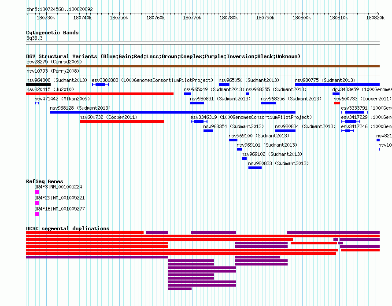The image size is (392, 306).
Task: Click the magenta OR4F29 gene box
Action: 37,203
